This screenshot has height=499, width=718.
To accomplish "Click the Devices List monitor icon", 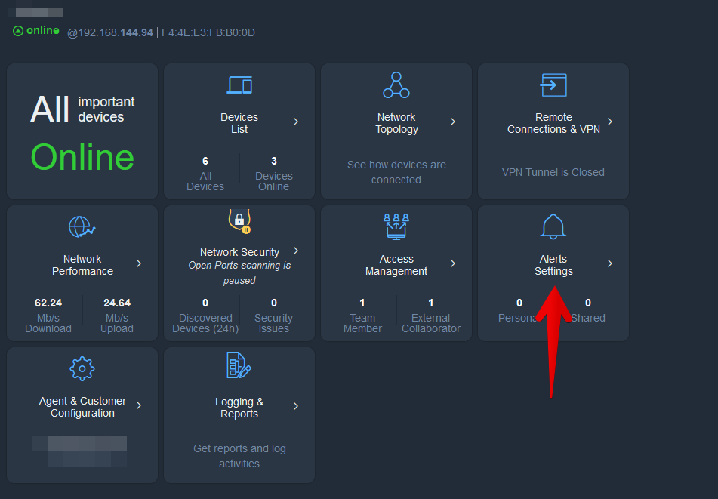I will point(239,85).
